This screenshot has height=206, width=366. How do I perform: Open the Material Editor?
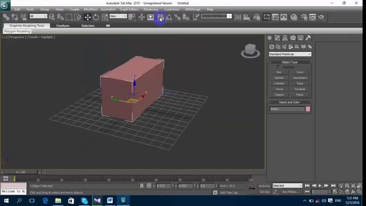[294, 17]
